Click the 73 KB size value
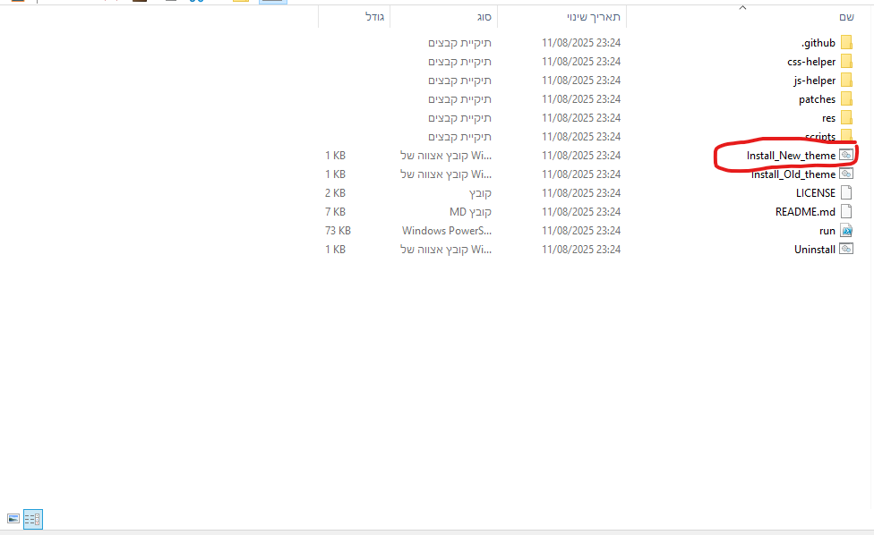The height and width of the screenshot is (535, 874). [x=338, y=231]
